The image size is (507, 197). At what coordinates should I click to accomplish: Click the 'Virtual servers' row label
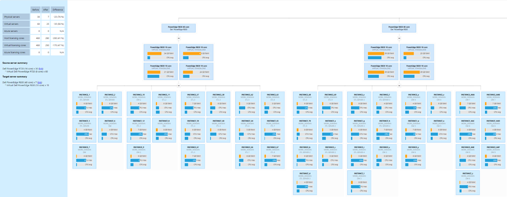16,24
